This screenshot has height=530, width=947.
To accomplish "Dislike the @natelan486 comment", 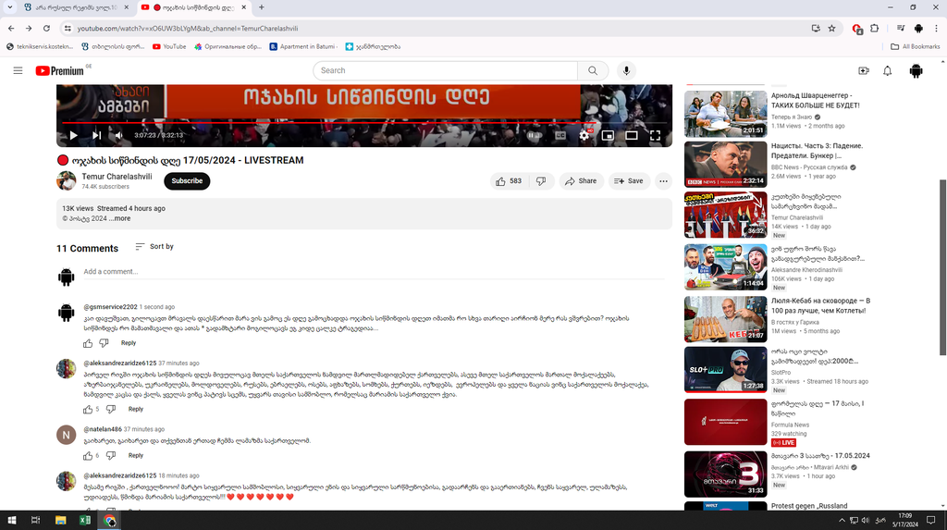I will coord(111,456).
